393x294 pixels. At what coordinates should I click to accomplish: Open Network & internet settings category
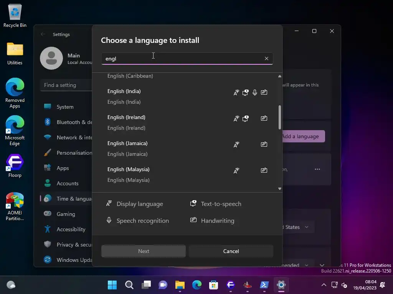(66, 137)
